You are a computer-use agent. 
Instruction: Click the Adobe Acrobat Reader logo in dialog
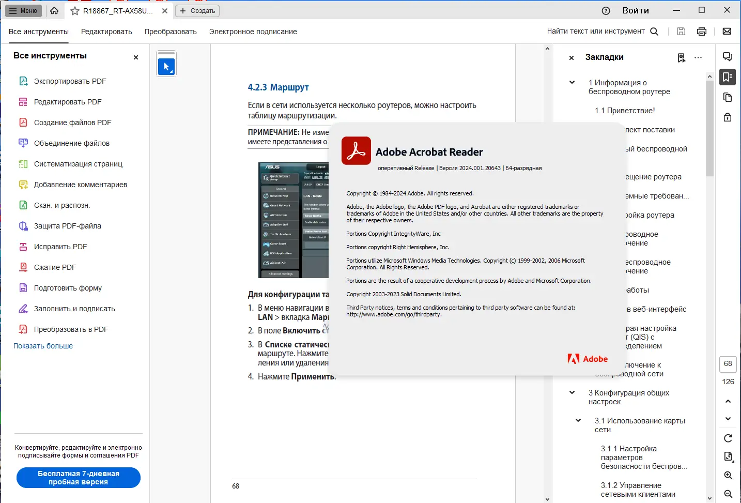coord(356,150)
